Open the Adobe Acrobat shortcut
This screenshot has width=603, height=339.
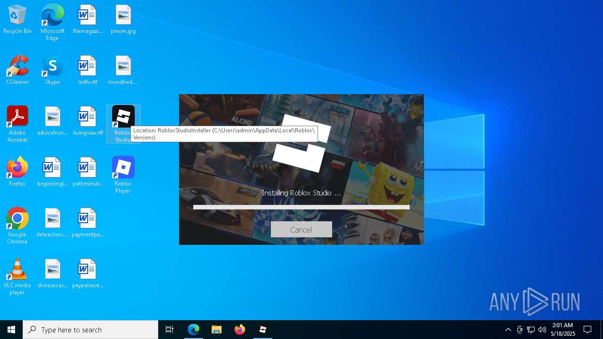(x=17, y=124)
